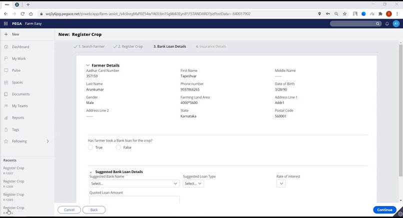Click the Documents file icon
Image resolution: width=403 pixels, height=218 pixels.
pos(6,94)
